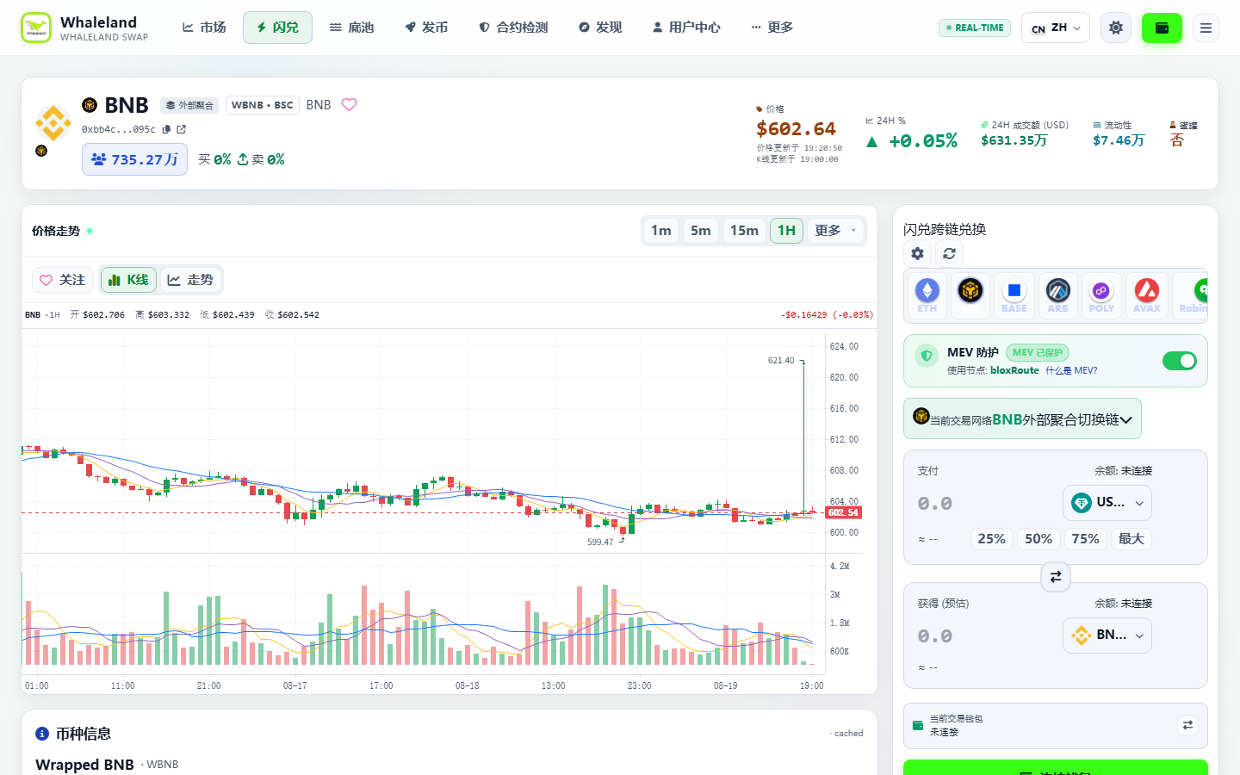Click the WBNB · BSC pair tag
Screen dimensions: 1240x775
[x=262, y=105]
